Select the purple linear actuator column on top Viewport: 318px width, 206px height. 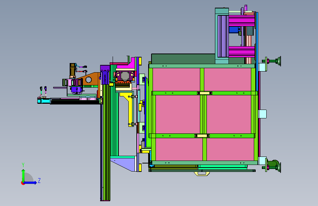click(x=223, y=36)
